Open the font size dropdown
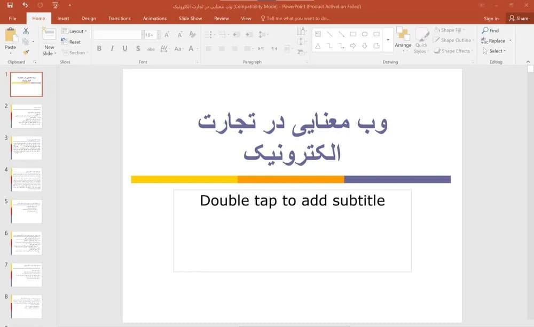 point(159,35)
